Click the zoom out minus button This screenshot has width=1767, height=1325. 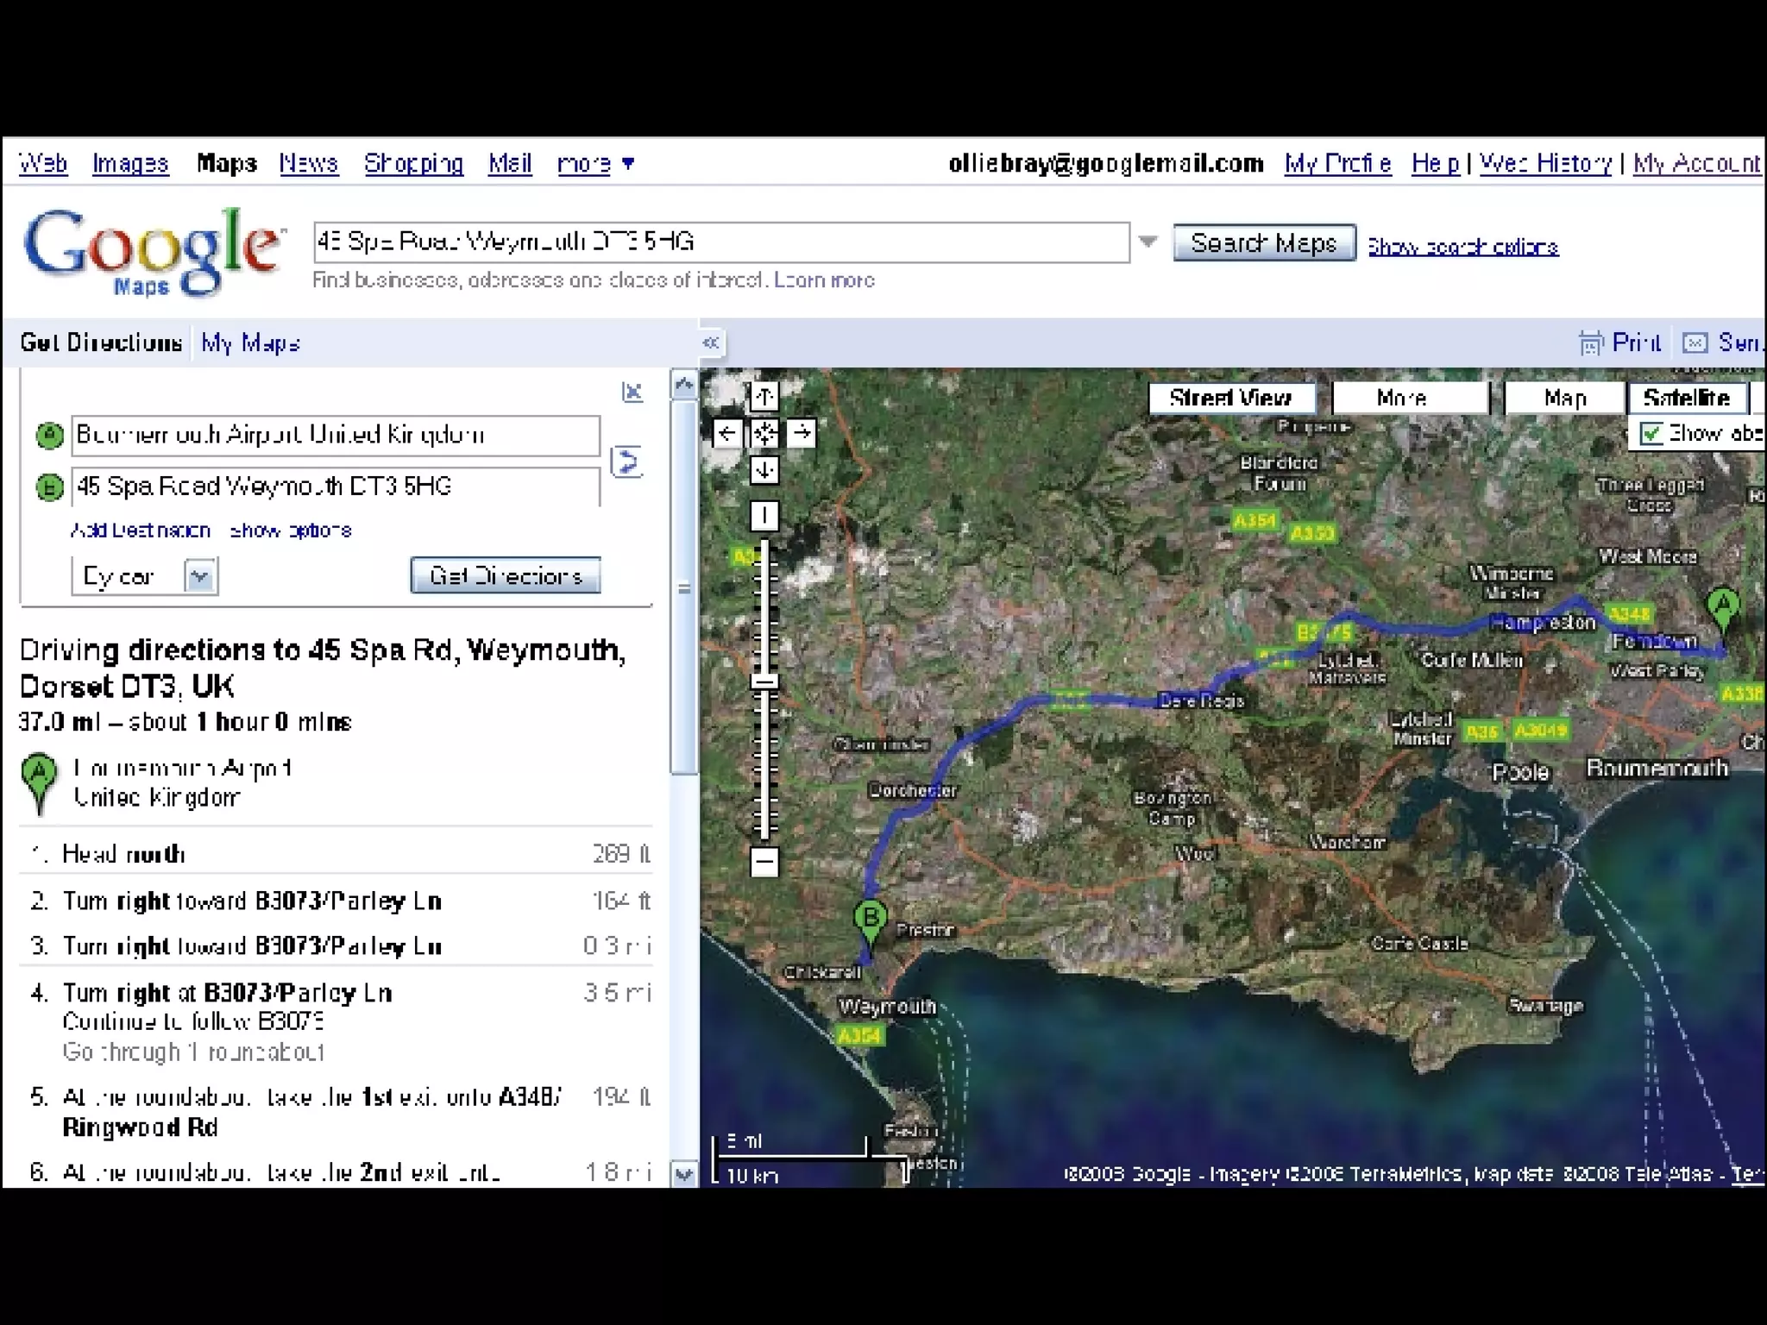click(x=764, y=861)
